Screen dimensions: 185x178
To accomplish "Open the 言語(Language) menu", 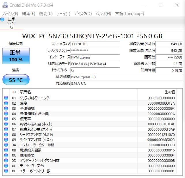I will point(129,14).
